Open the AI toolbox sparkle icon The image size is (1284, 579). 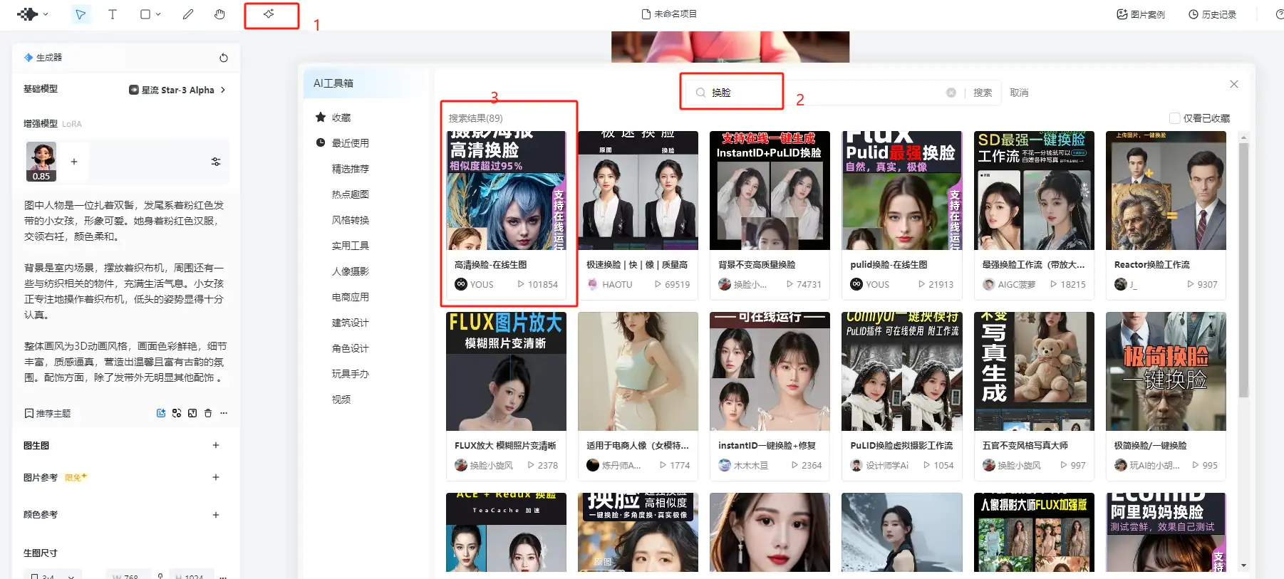pos(269,14)
